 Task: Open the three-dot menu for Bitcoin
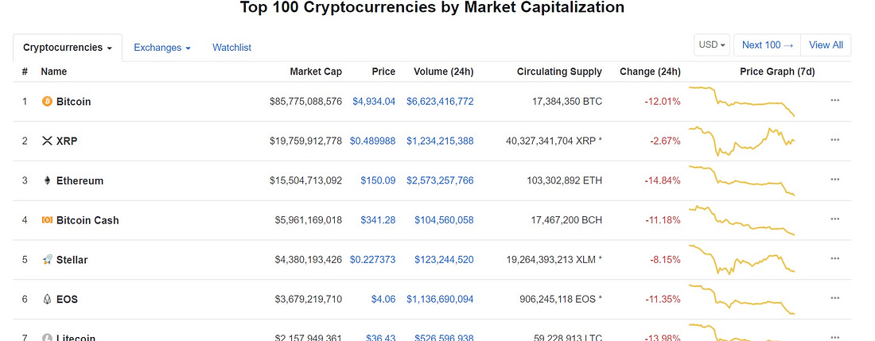click(834, 100)
